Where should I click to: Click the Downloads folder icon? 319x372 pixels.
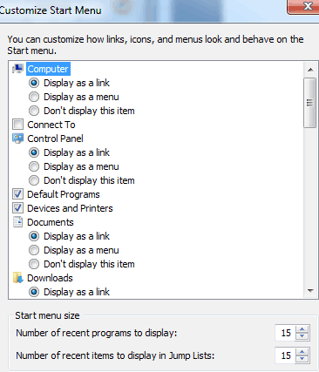17,278
